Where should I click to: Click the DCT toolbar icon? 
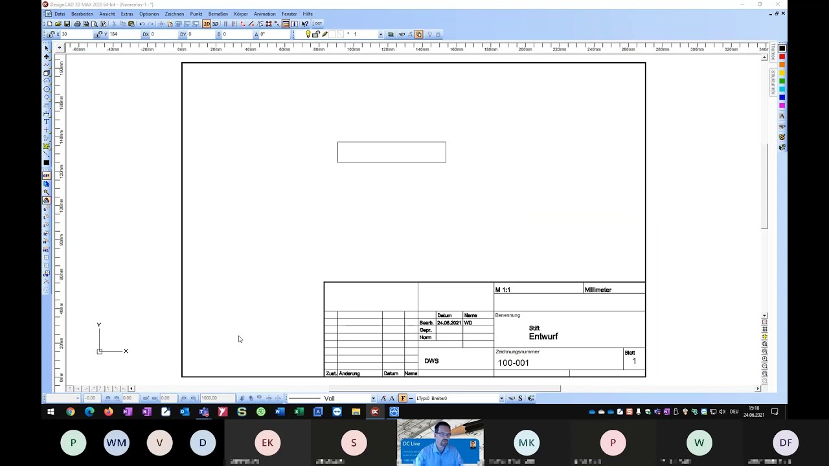(x=318, y=24)
